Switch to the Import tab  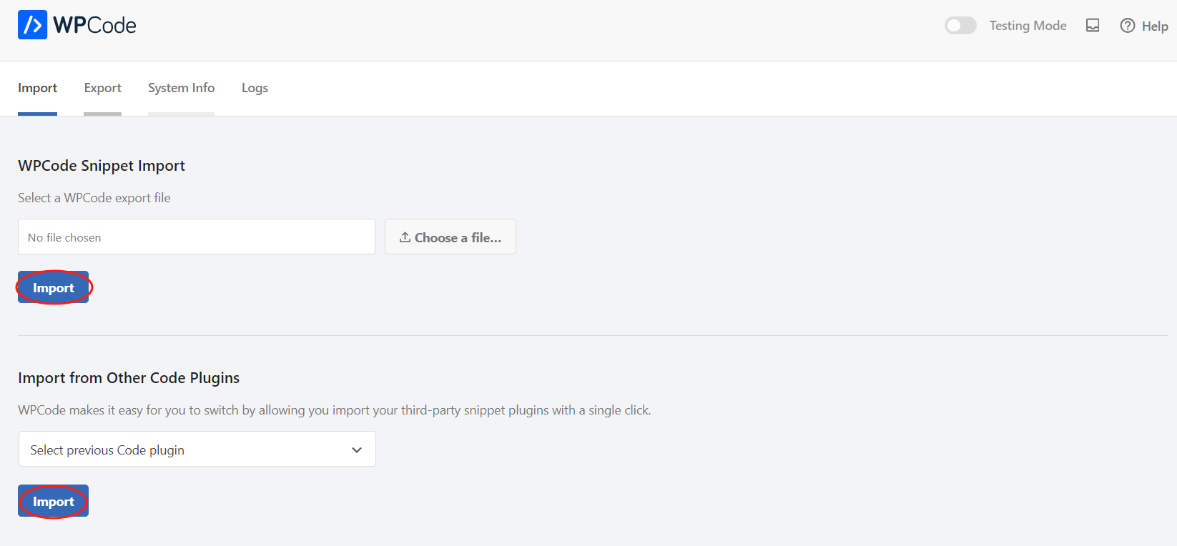(37, 88)
